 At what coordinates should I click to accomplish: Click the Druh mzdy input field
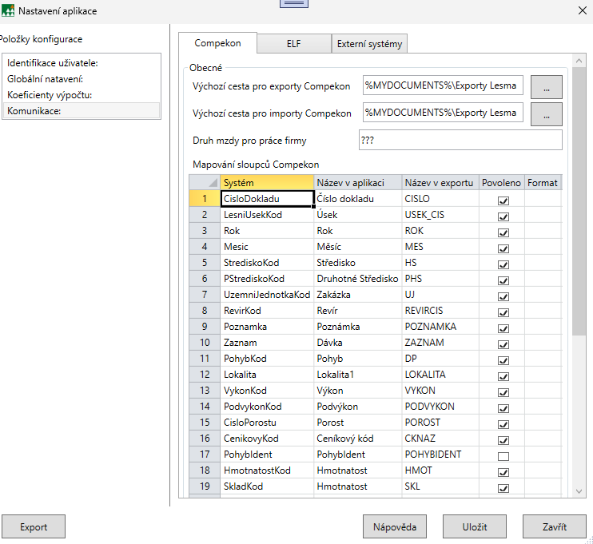pos(460,141)
